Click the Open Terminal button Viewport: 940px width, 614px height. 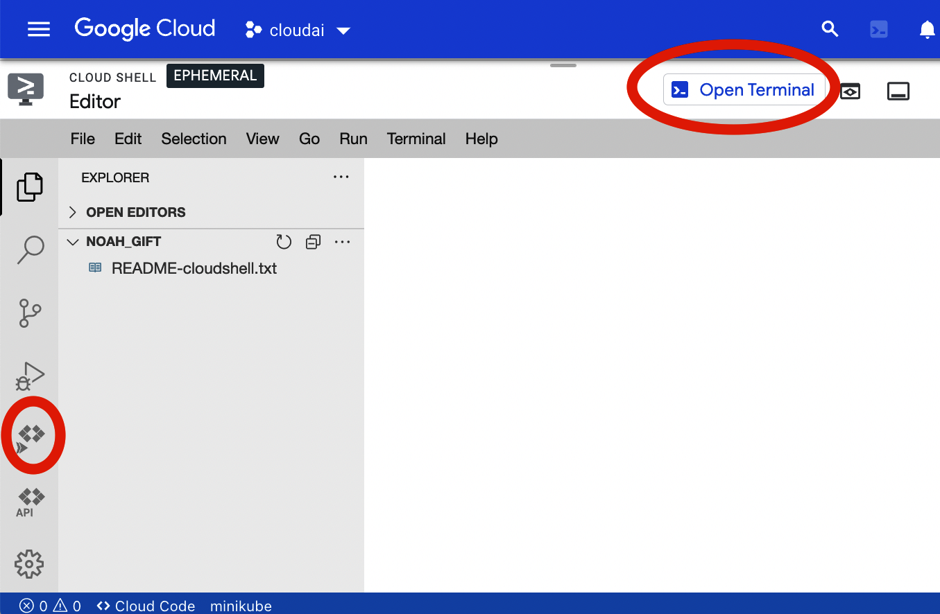(x=744, y=89)
